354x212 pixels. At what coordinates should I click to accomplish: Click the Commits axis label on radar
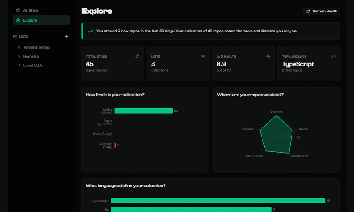tap(276, 112)
